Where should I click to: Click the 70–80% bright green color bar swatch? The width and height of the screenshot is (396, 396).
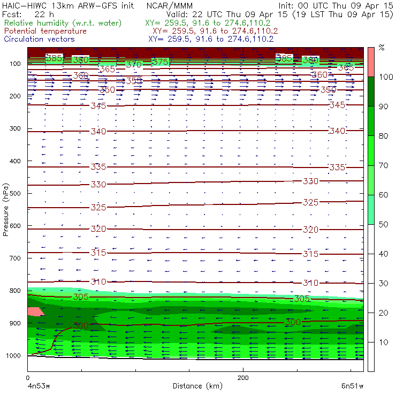pos(371,150)
